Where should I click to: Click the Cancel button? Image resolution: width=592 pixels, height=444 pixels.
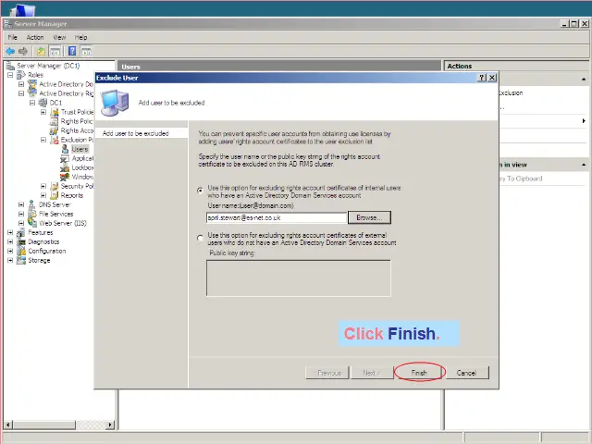point(466,373)
